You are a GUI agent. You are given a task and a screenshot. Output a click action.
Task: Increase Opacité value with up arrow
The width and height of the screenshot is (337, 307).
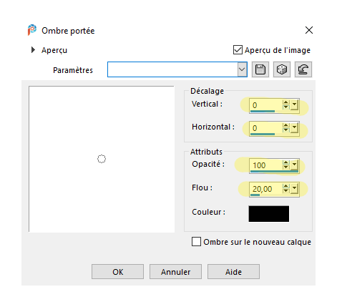tap(285, 162)
